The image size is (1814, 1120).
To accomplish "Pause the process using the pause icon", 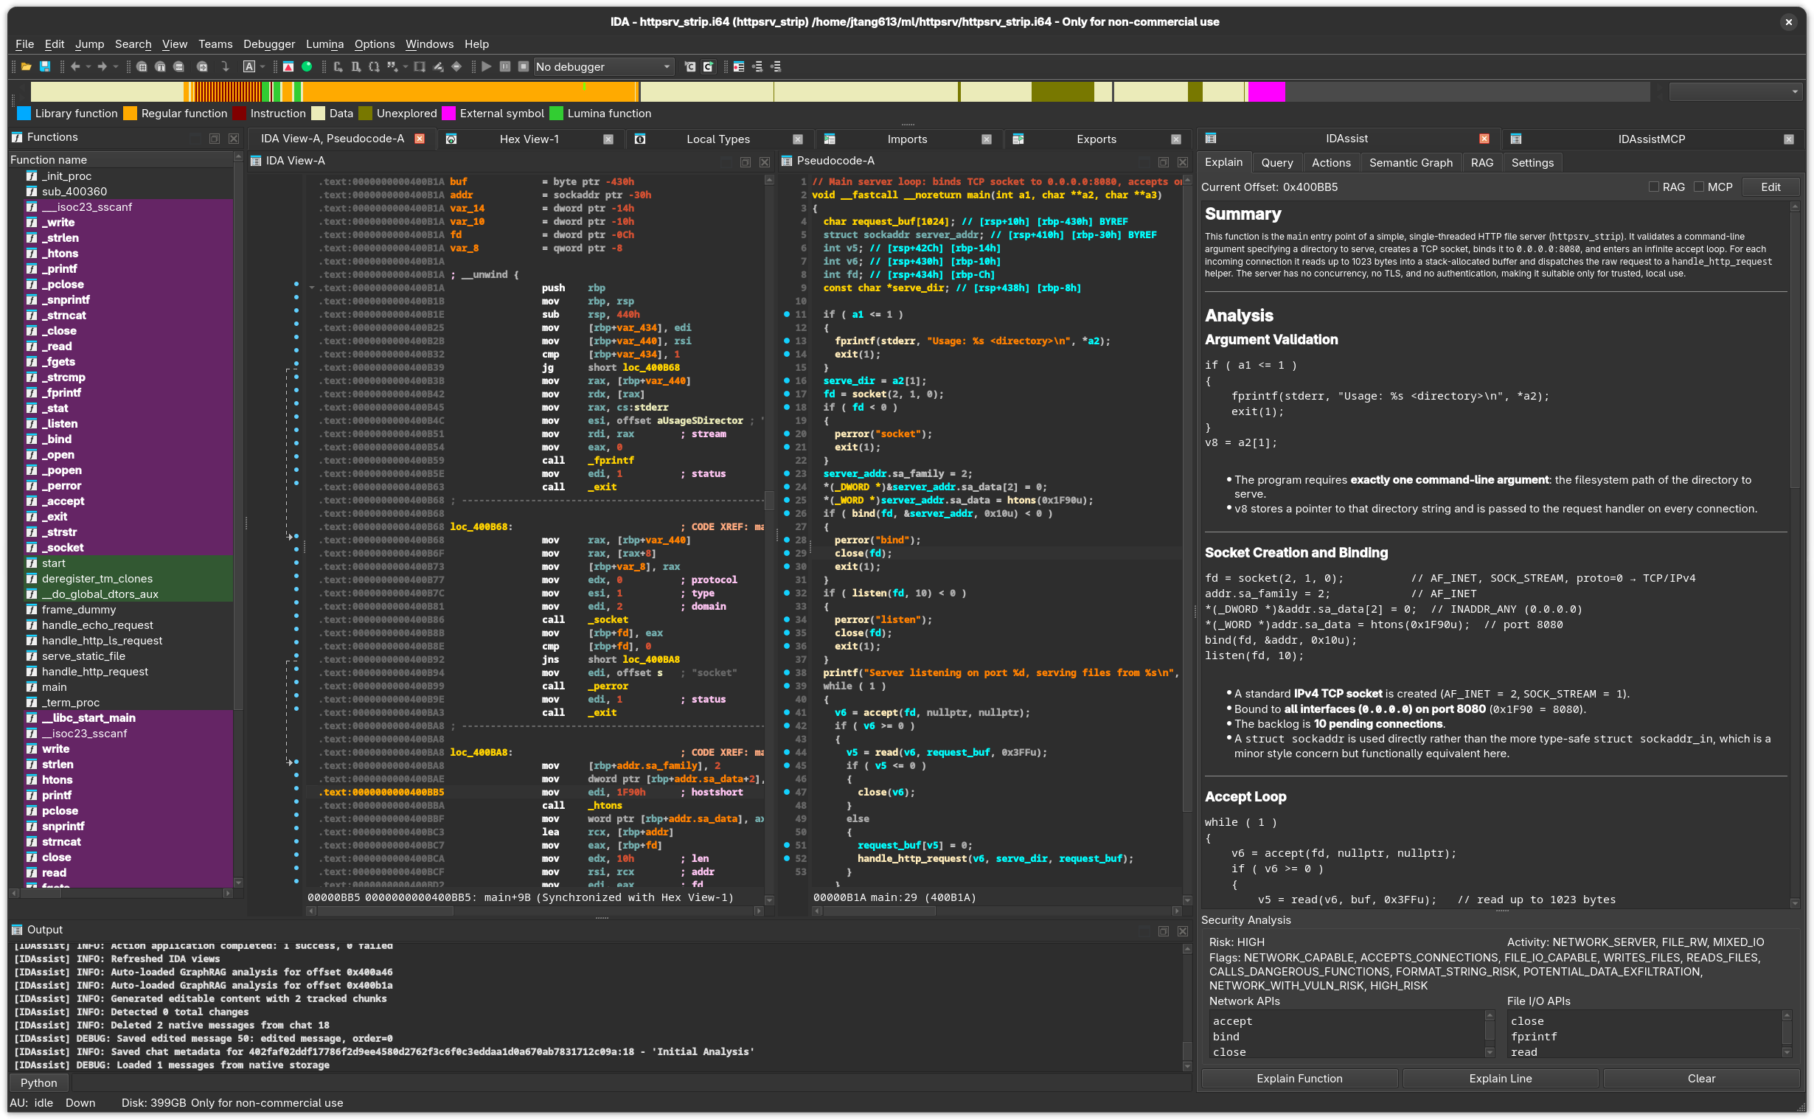I will pyautogui.click(x=507, y=66).
